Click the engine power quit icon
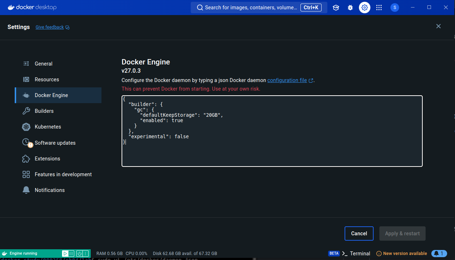The width and height of the screenshot is (455, 260). (79, 253)
